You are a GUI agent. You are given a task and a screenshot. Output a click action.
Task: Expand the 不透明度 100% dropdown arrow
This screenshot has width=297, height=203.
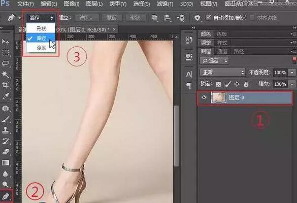[x=292, y=73]
